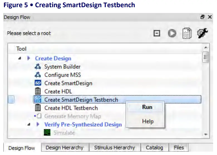Click arrow icon beside Verify Pre-Synthesized Design
Viewport: 217px width, 155px height.
tap(38, 124)
